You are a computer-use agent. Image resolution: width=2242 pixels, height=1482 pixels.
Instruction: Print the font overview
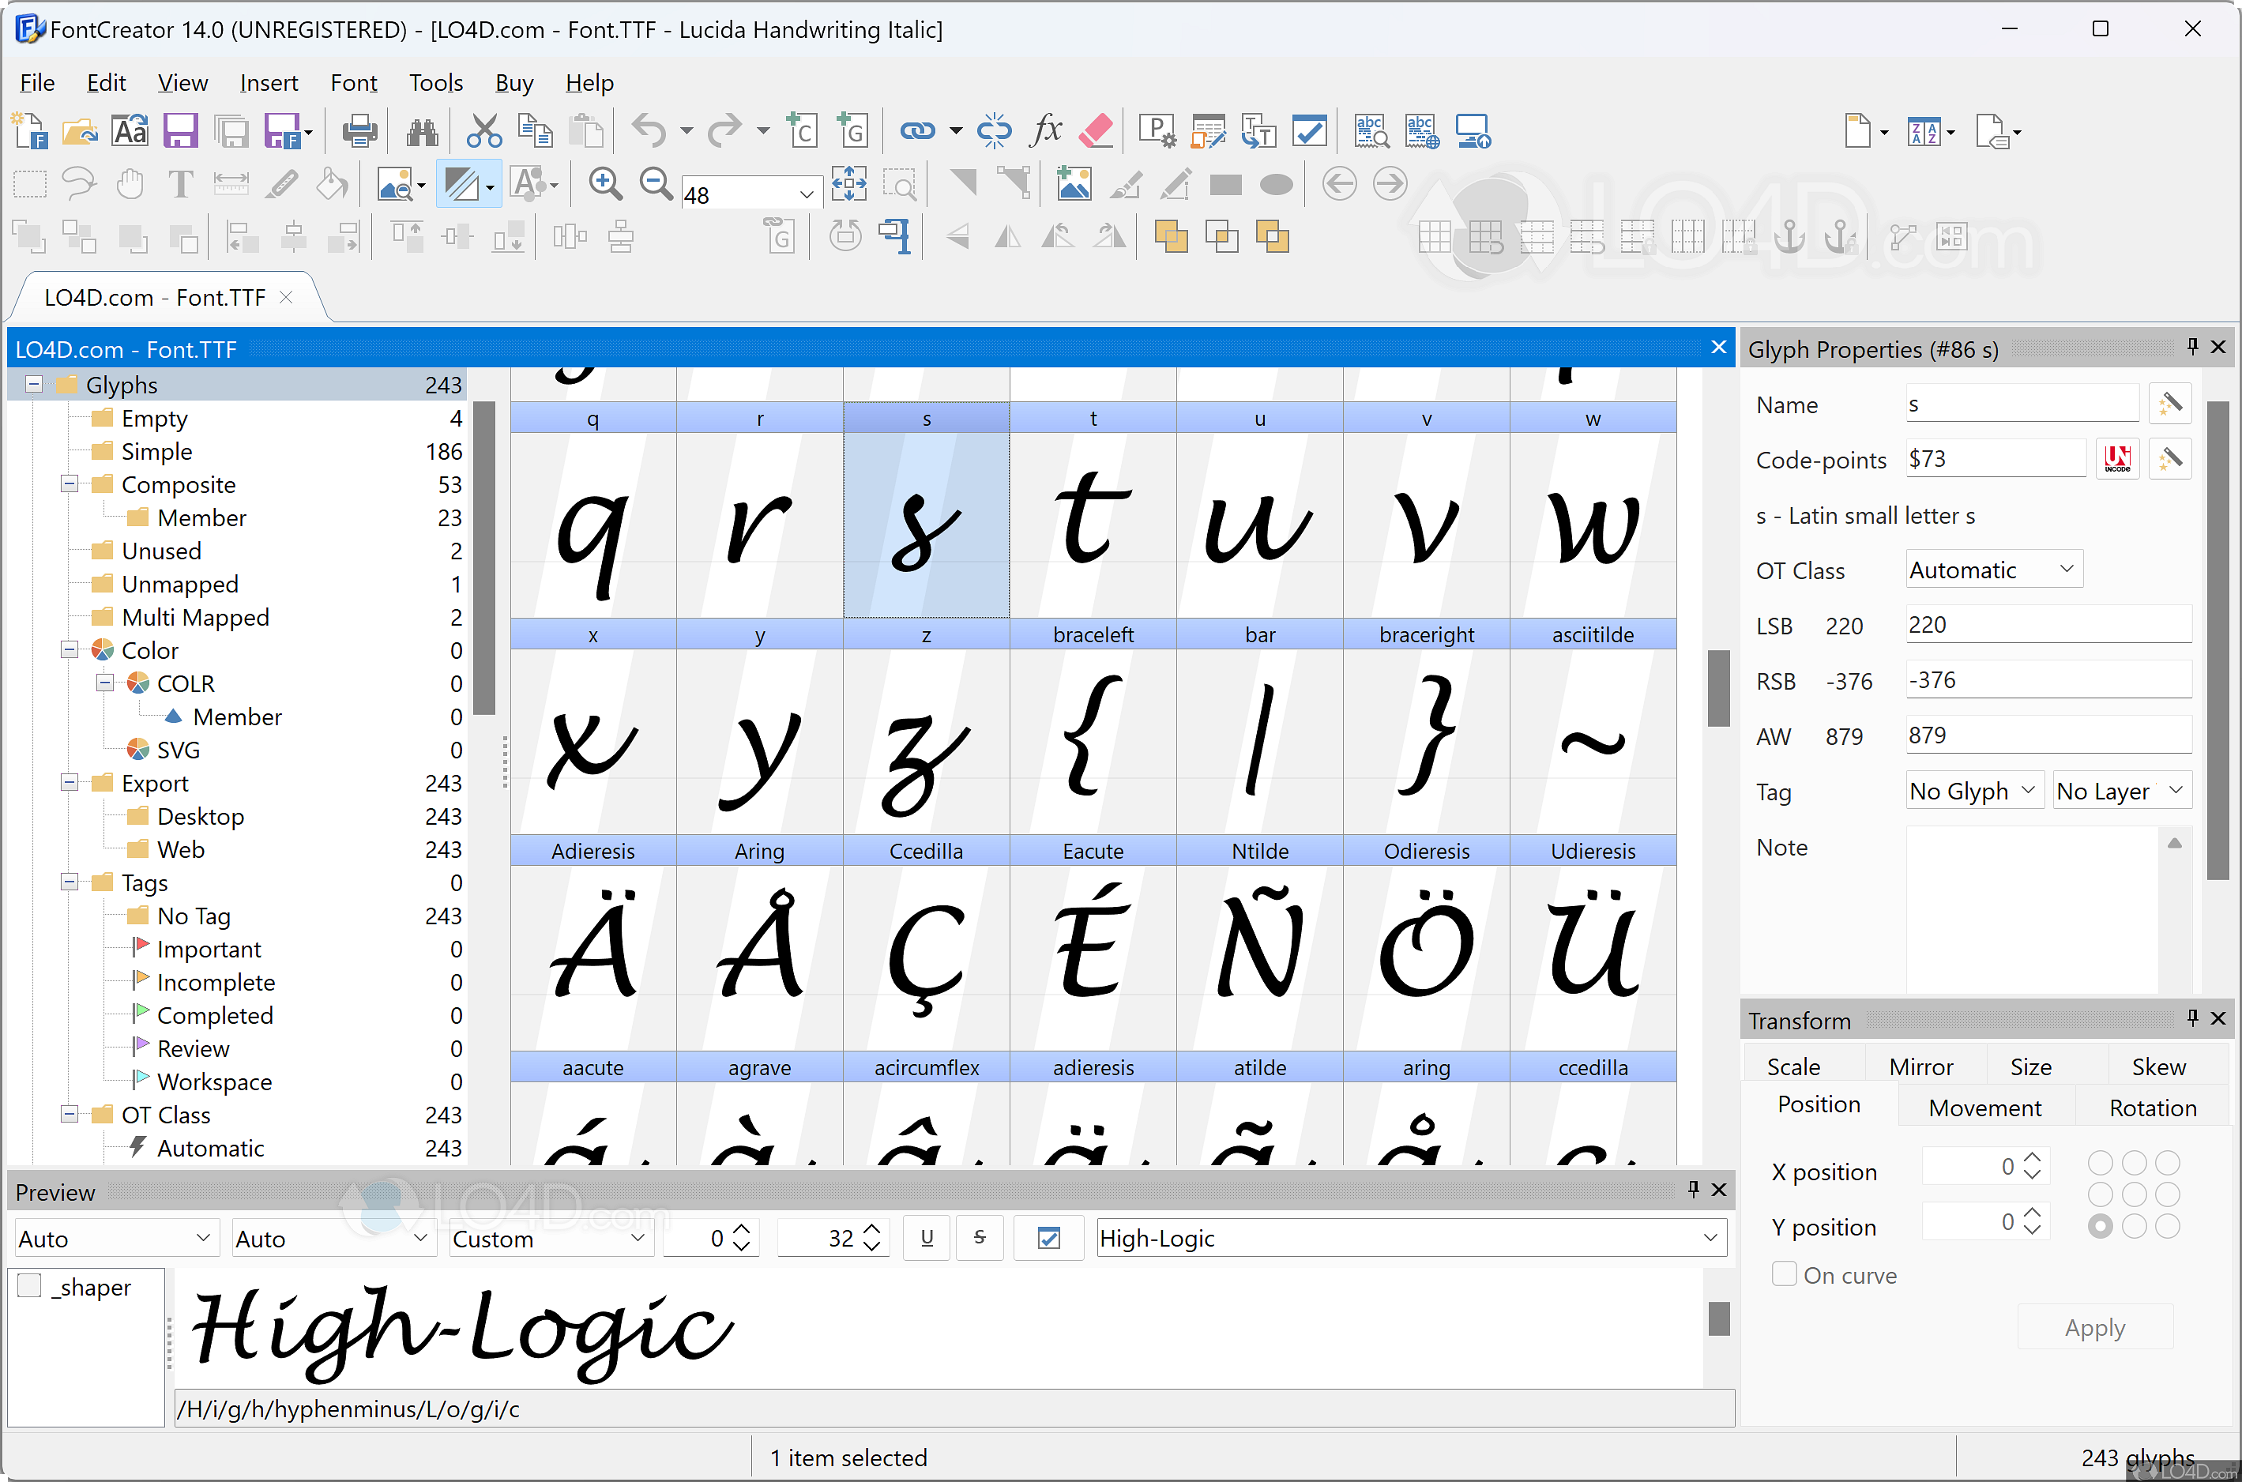click(359, 130)
